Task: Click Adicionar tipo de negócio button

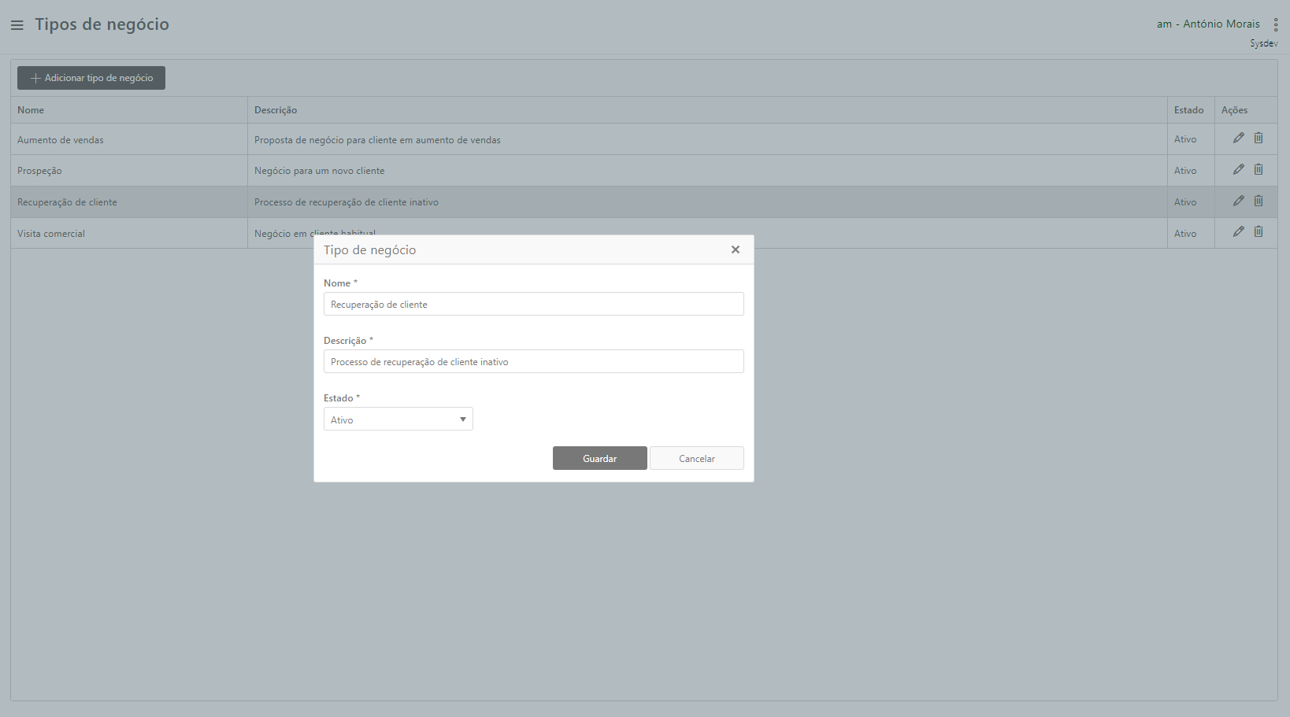Action: (x=91, y=78)
